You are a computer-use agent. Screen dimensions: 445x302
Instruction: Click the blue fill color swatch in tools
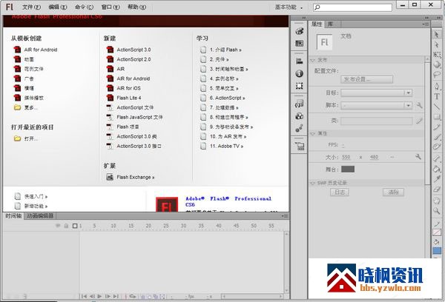pos(437,251)
